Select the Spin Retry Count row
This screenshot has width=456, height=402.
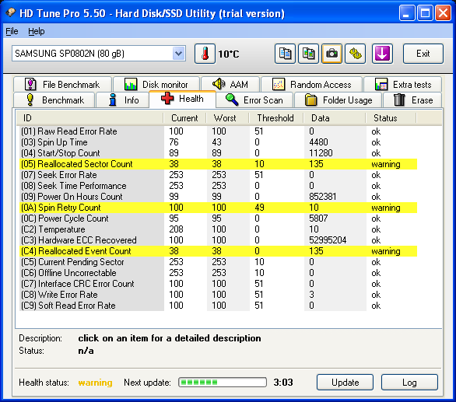point(219,208)
